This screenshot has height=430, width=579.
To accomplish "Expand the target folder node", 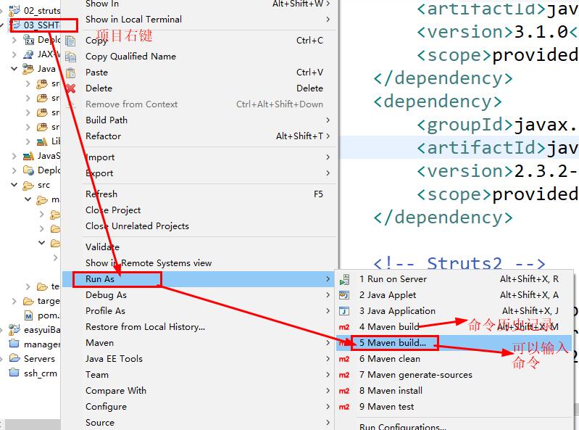I will click(x=14, y=301).
